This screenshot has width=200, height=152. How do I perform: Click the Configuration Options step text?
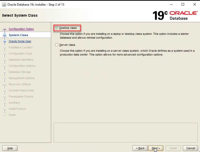[22, 66]
